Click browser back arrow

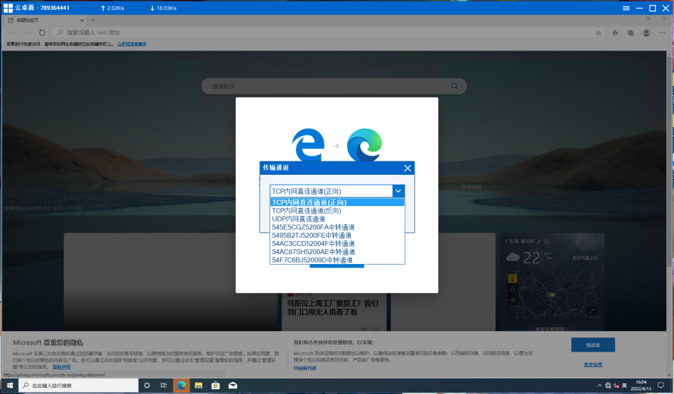(12, 32)
